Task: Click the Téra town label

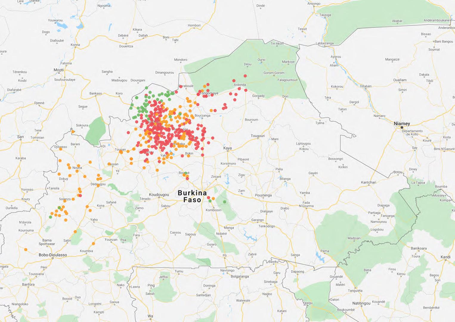Action: (328, 98)
